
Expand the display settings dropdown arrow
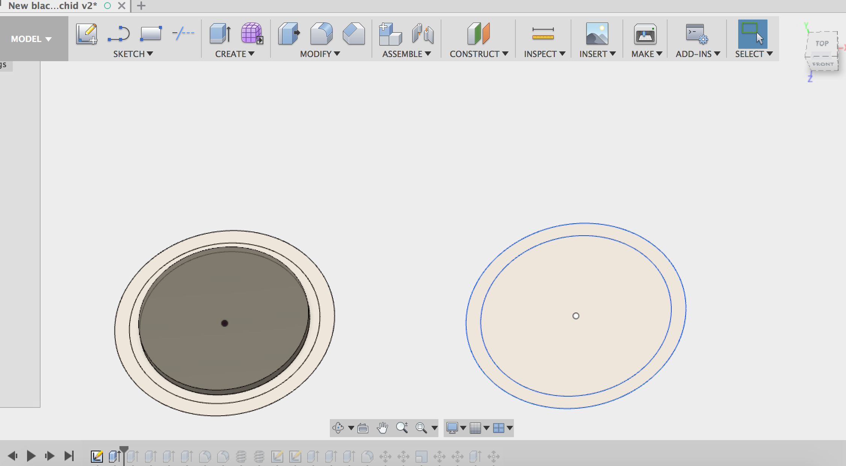(x=463, y=428)
